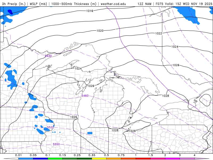Select the 'MSLP (mb)' header label
This screenshot has width=213, height=160.
pos(38,4)
